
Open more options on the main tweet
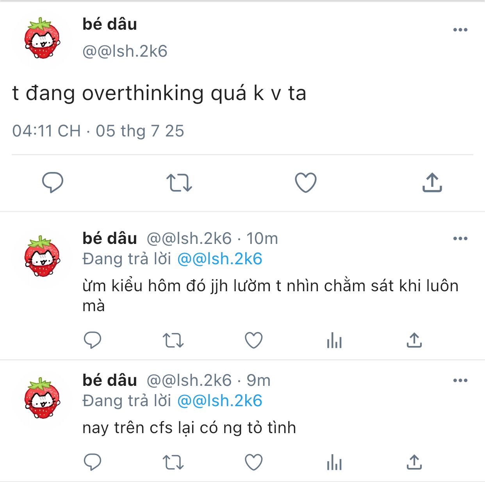(460, 30)
